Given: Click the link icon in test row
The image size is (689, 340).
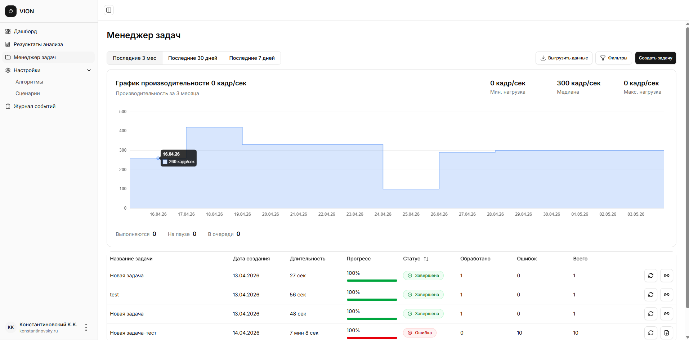Looking at the screenshot, I should (666, 295).
